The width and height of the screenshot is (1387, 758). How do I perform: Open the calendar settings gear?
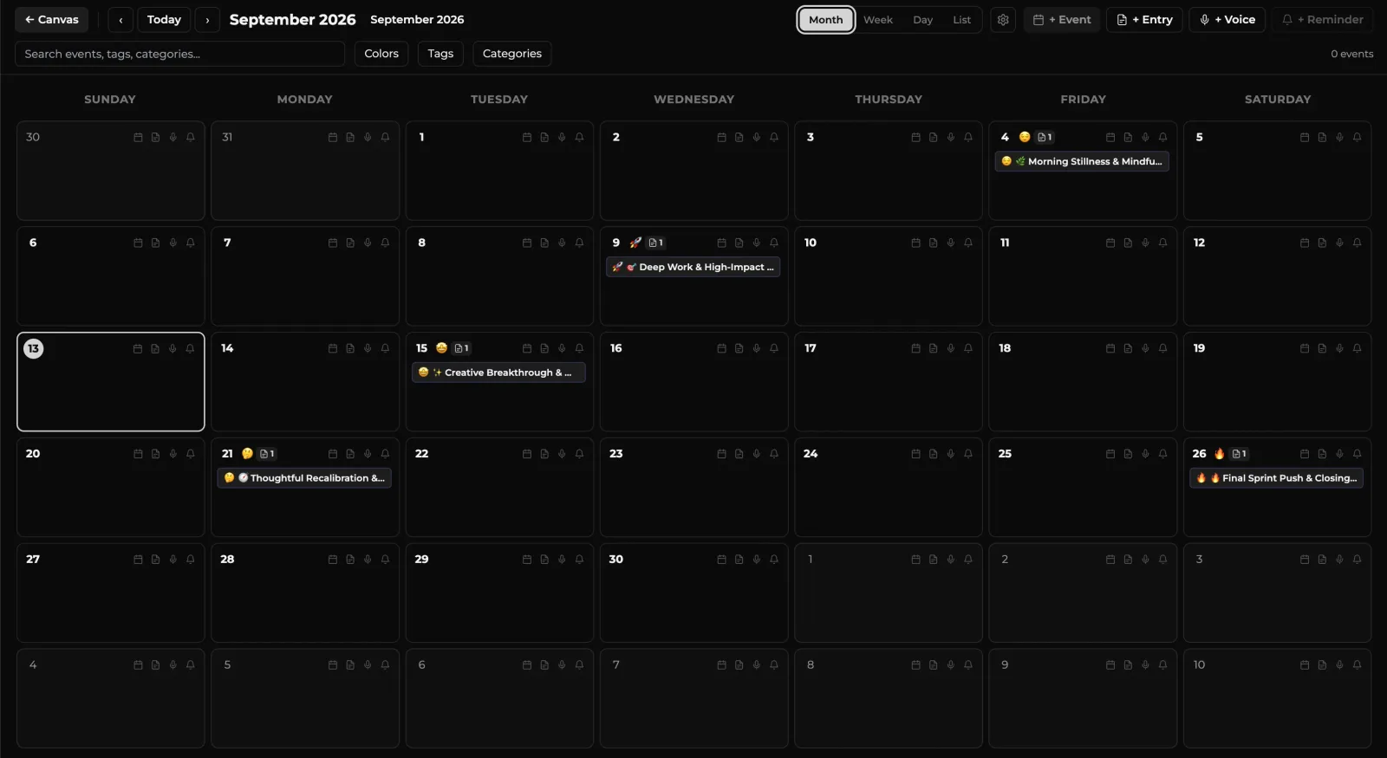click(x=1003, y=20)
